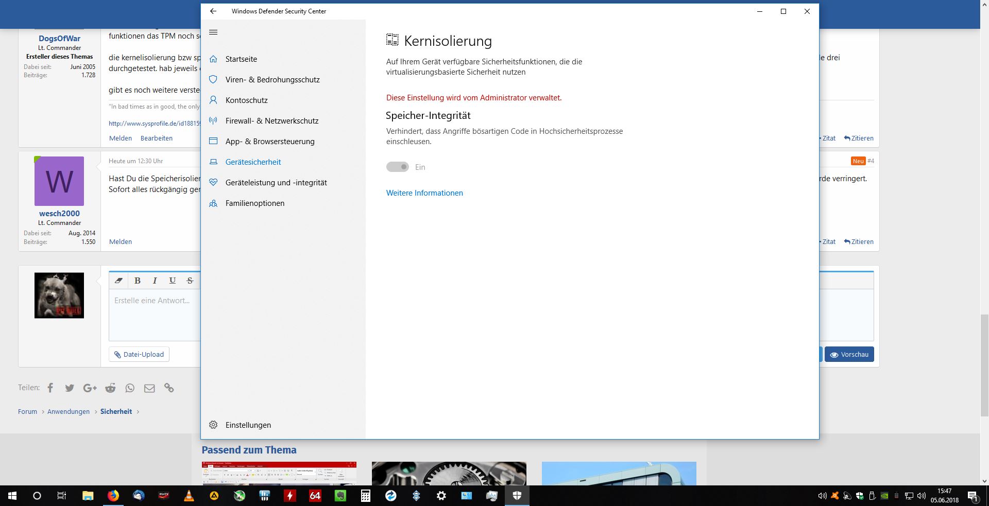Open Gerätesicherheit in the sidebar
The width and height of the screenshot is (989, 506).
[253, 162]
